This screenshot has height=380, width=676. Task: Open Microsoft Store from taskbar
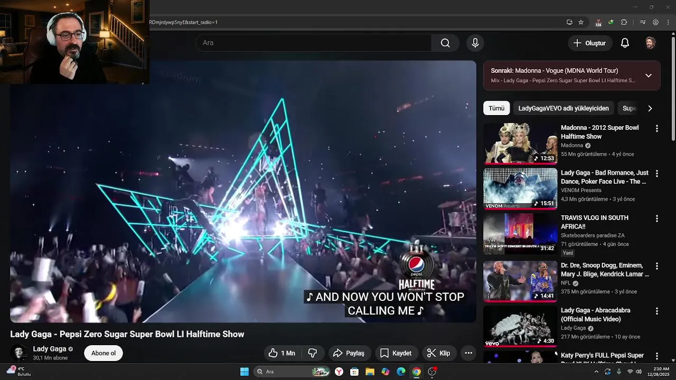[354, 372]
